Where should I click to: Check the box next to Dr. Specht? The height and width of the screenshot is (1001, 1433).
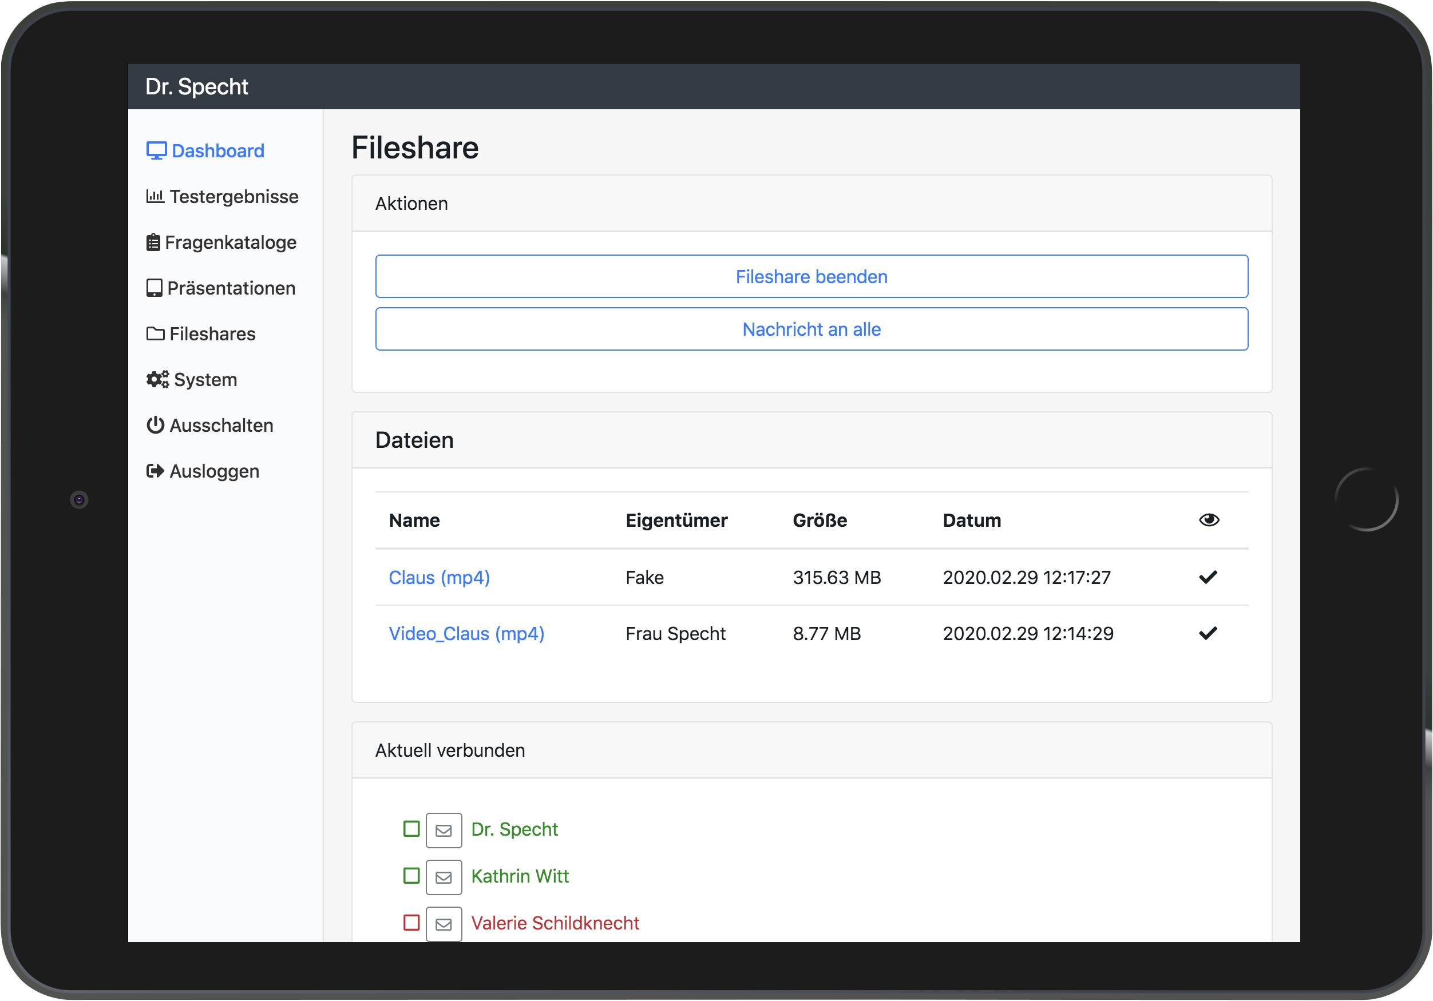[411, 829]
